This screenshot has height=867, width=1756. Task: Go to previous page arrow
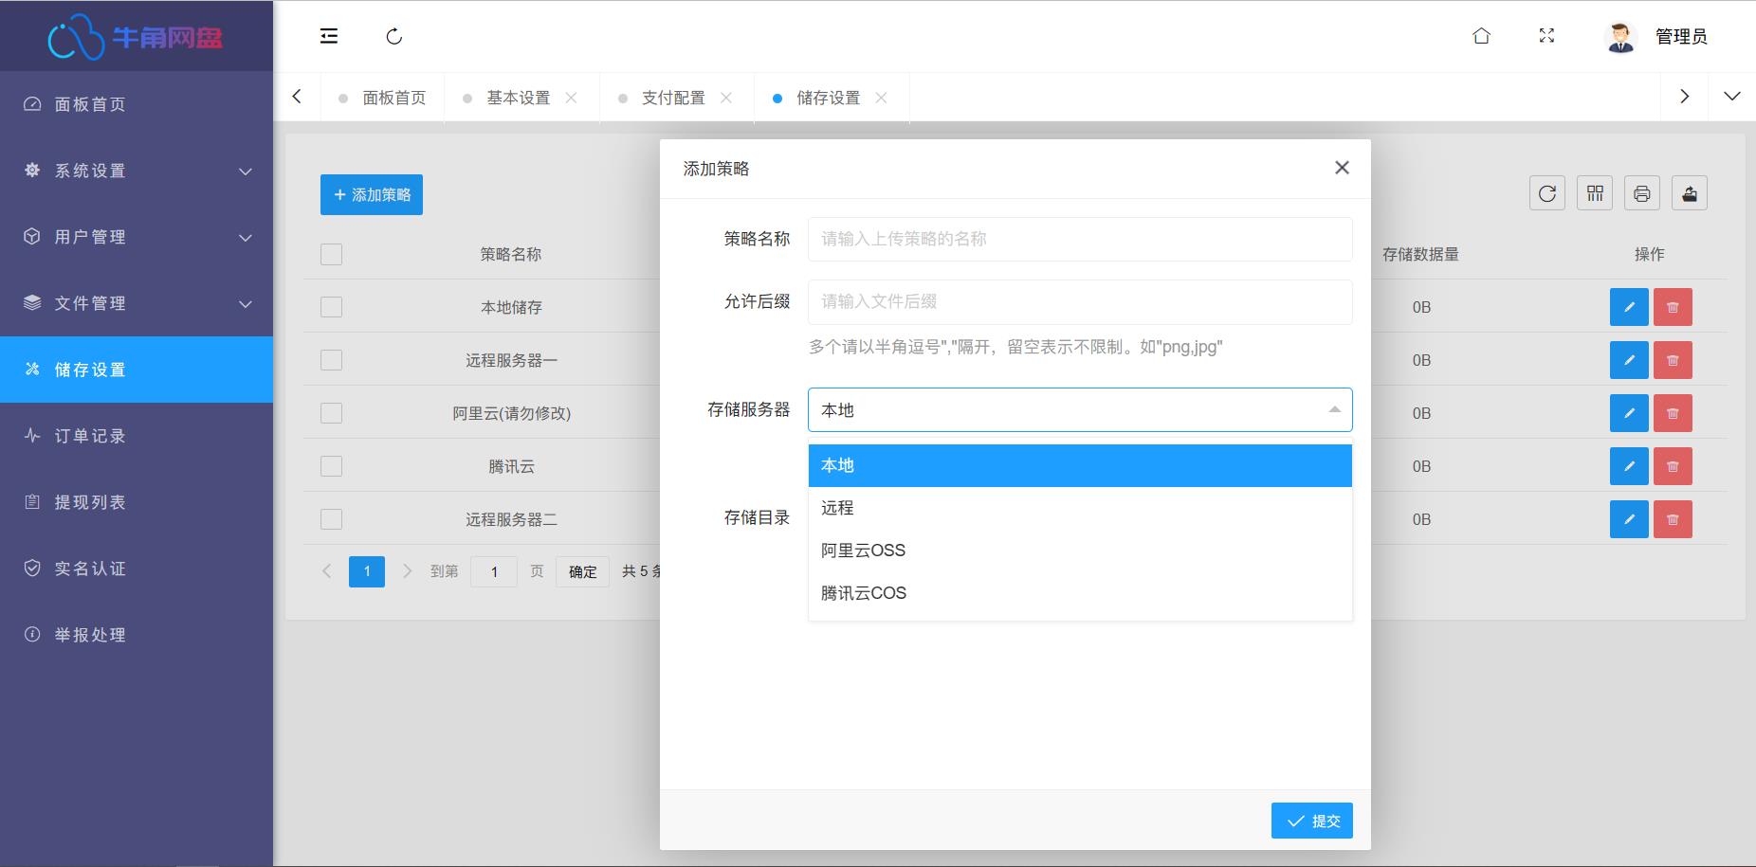click(327, 571)
